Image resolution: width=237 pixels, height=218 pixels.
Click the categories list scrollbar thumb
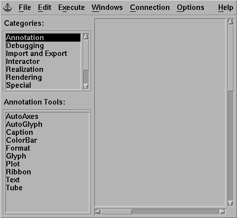pyautogui.click(x=86, y=55)
